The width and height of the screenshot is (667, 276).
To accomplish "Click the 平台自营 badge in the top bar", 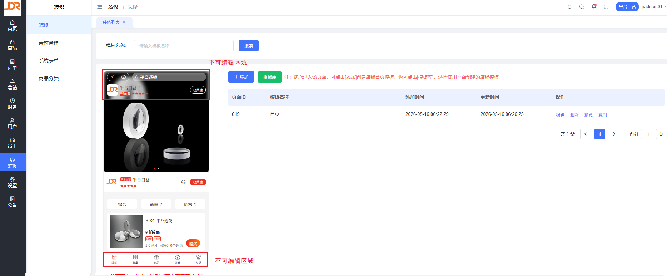I will pyautogui.click(x=627, y=7).
